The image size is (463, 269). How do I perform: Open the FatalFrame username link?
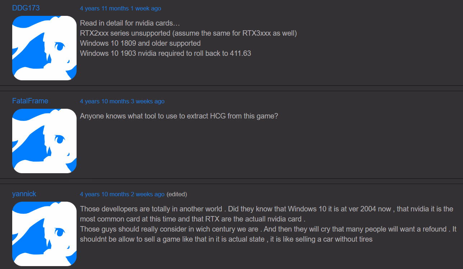(x=30, y=101)
